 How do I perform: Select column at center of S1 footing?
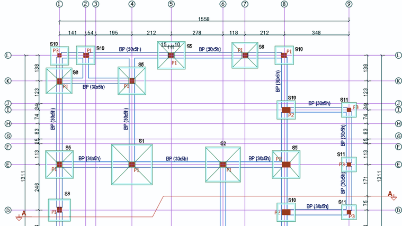[x=132, y=165]
